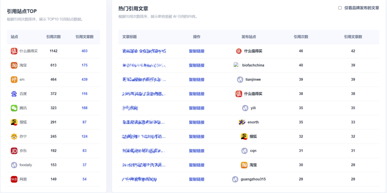
Task: Copy link for the 搜狐 article row
Action: coord(196,137)
